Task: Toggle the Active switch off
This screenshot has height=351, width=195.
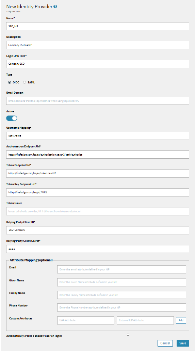Action: pos(12,118)
